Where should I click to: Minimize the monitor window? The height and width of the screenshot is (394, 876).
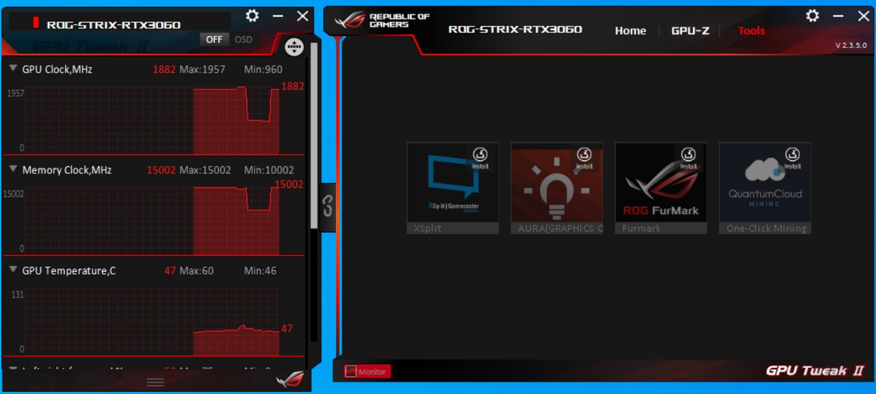pyautogui.click(x=278, y=16)
